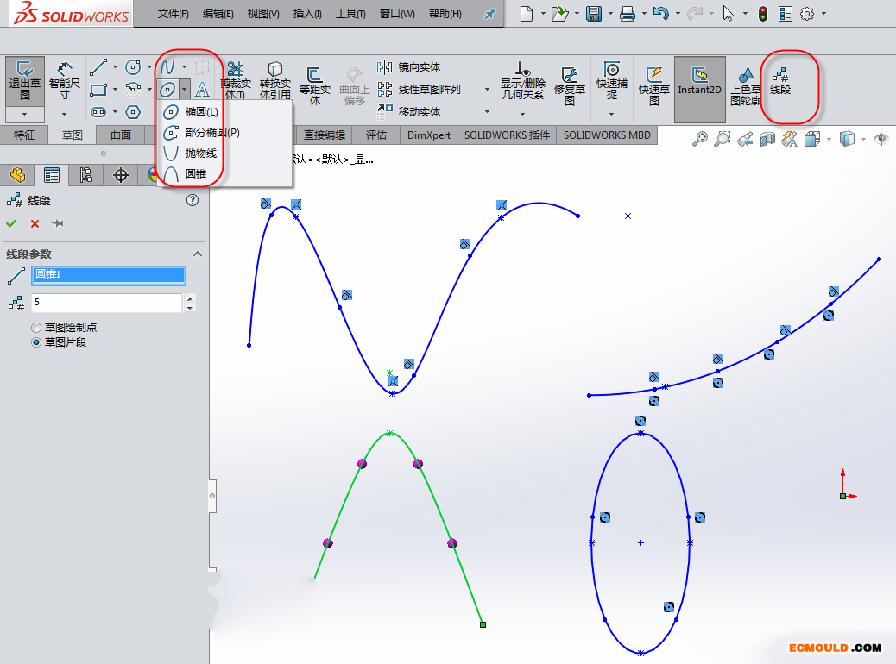896x664 pixels.
Task: Select the Trim Entities (剪裁实体) tool
Action: 235,79
